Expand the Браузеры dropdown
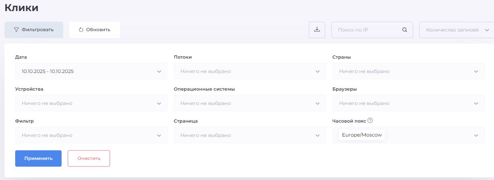Image resolution: width=494 pixels, height=180 pixels. (408, 103)
